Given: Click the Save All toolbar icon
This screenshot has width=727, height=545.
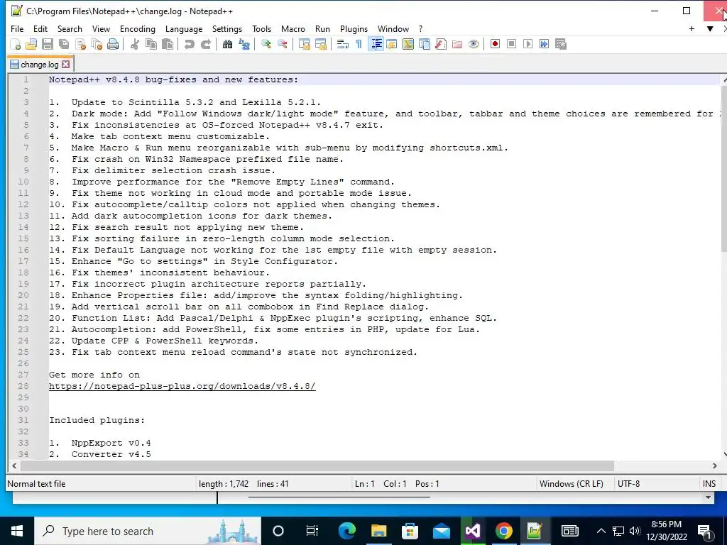Looking at the screenshot, I should click(x=63, y=45).
